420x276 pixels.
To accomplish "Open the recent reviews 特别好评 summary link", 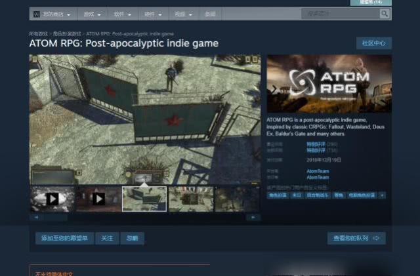I will (316, 144).
